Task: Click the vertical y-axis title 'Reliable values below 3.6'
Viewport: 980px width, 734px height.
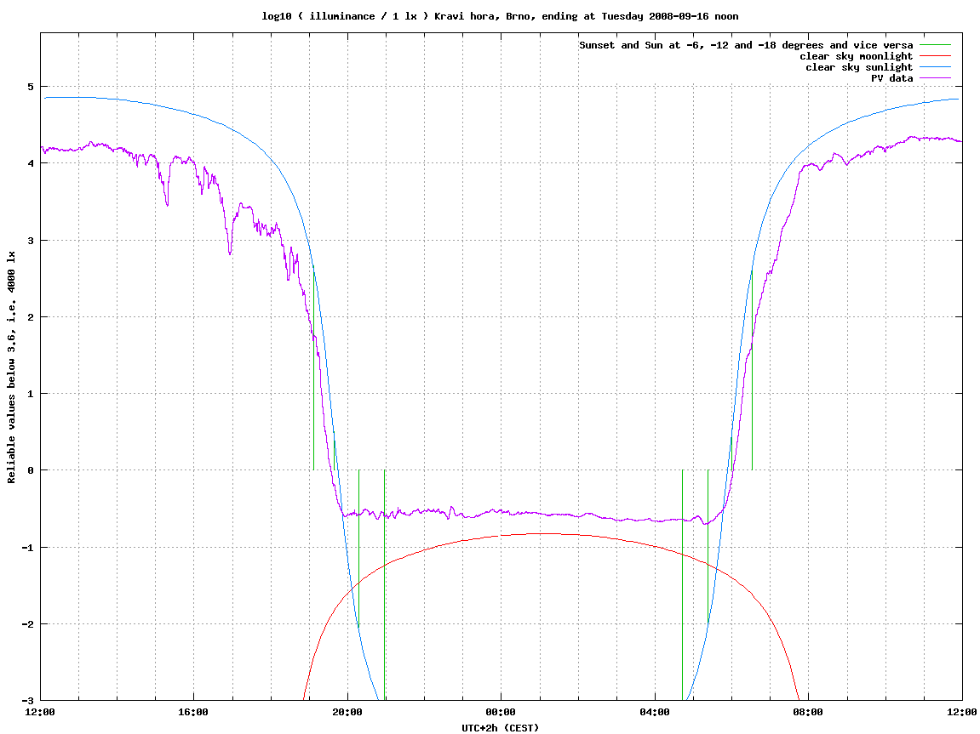Action: pos(11,367)
